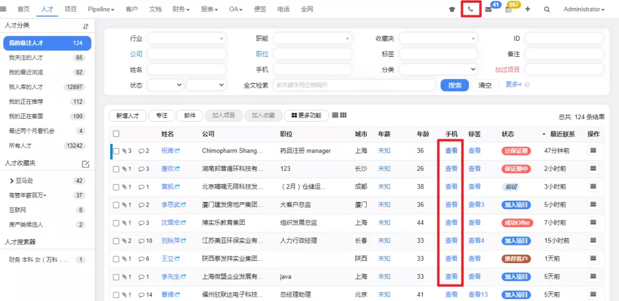The width and height of the screenshot is (619, 301).
Task: Open the 文档 tab
Action: pos(155,10)
